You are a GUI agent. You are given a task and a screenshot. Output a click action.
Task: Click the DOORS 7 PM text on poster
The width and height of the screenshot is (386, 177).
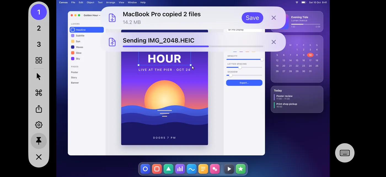[x=164, y=138]
